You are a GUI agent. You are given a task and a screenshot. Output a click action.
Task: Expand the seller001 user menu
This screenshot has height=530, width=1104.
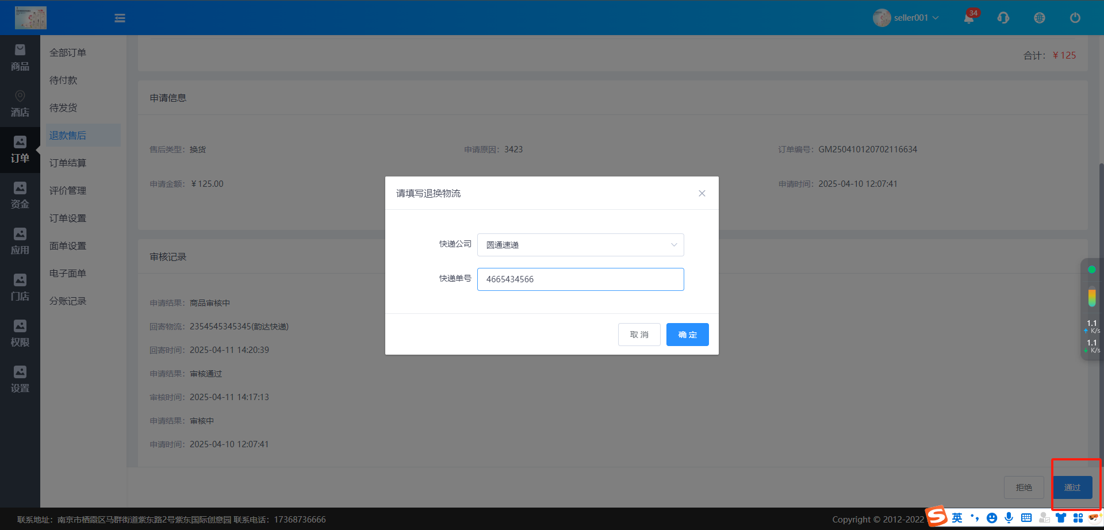point(906,18)
